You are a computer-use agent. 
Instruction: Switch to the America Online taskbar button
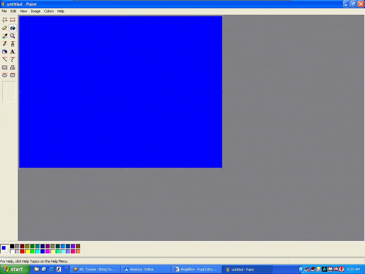(x=146, y=269)
